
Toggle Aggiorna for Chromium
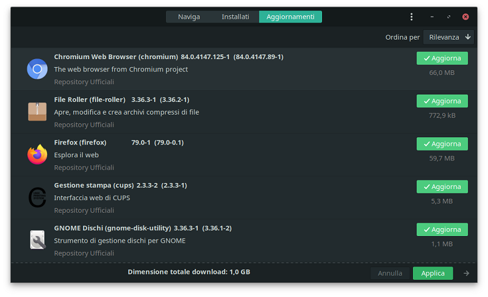pyautogui.click(x=442, y=58)
